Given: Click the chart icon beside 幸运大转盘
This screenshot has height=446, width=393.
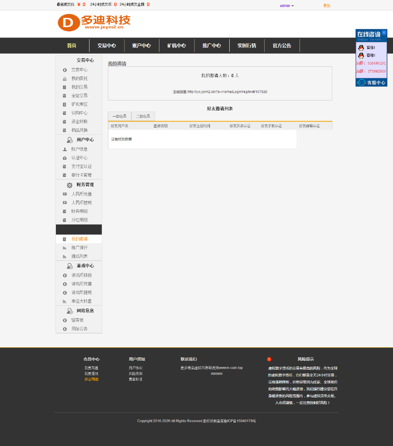Looking at the screenshot, I should pyautogui.click(x=65, y=301).
